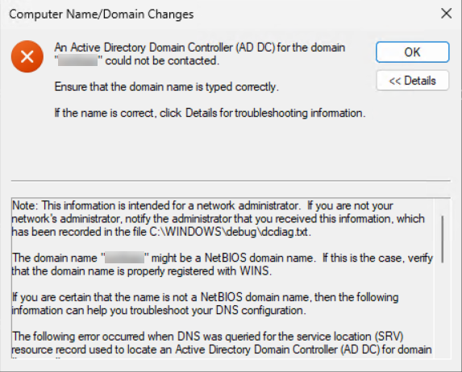Click 'troubleshoot your DNS configuration' line
This screenshot has height=372, width=462.
click(159, 310)
